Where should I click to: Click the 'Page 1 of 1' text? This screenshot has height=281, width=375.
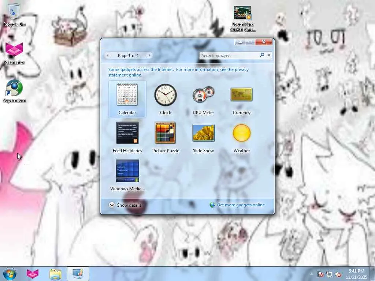128,56
